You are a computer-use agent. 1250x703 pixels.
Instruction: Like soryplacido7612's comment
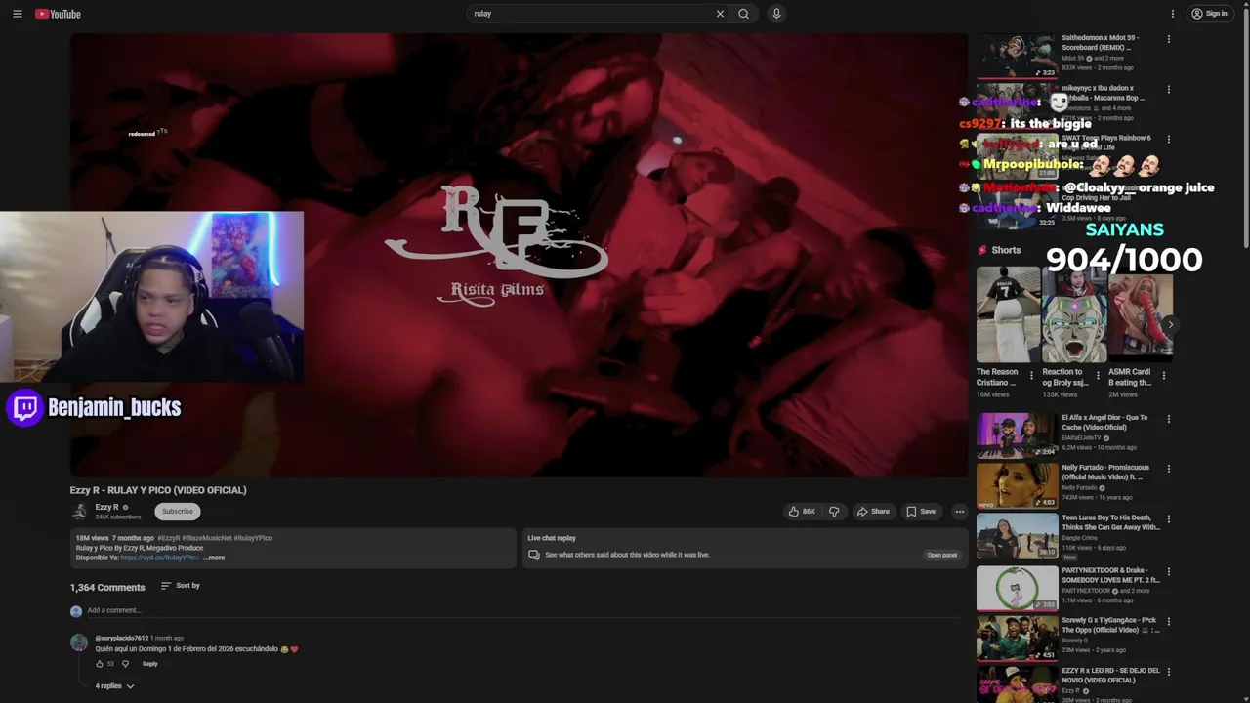click(99, 664)
